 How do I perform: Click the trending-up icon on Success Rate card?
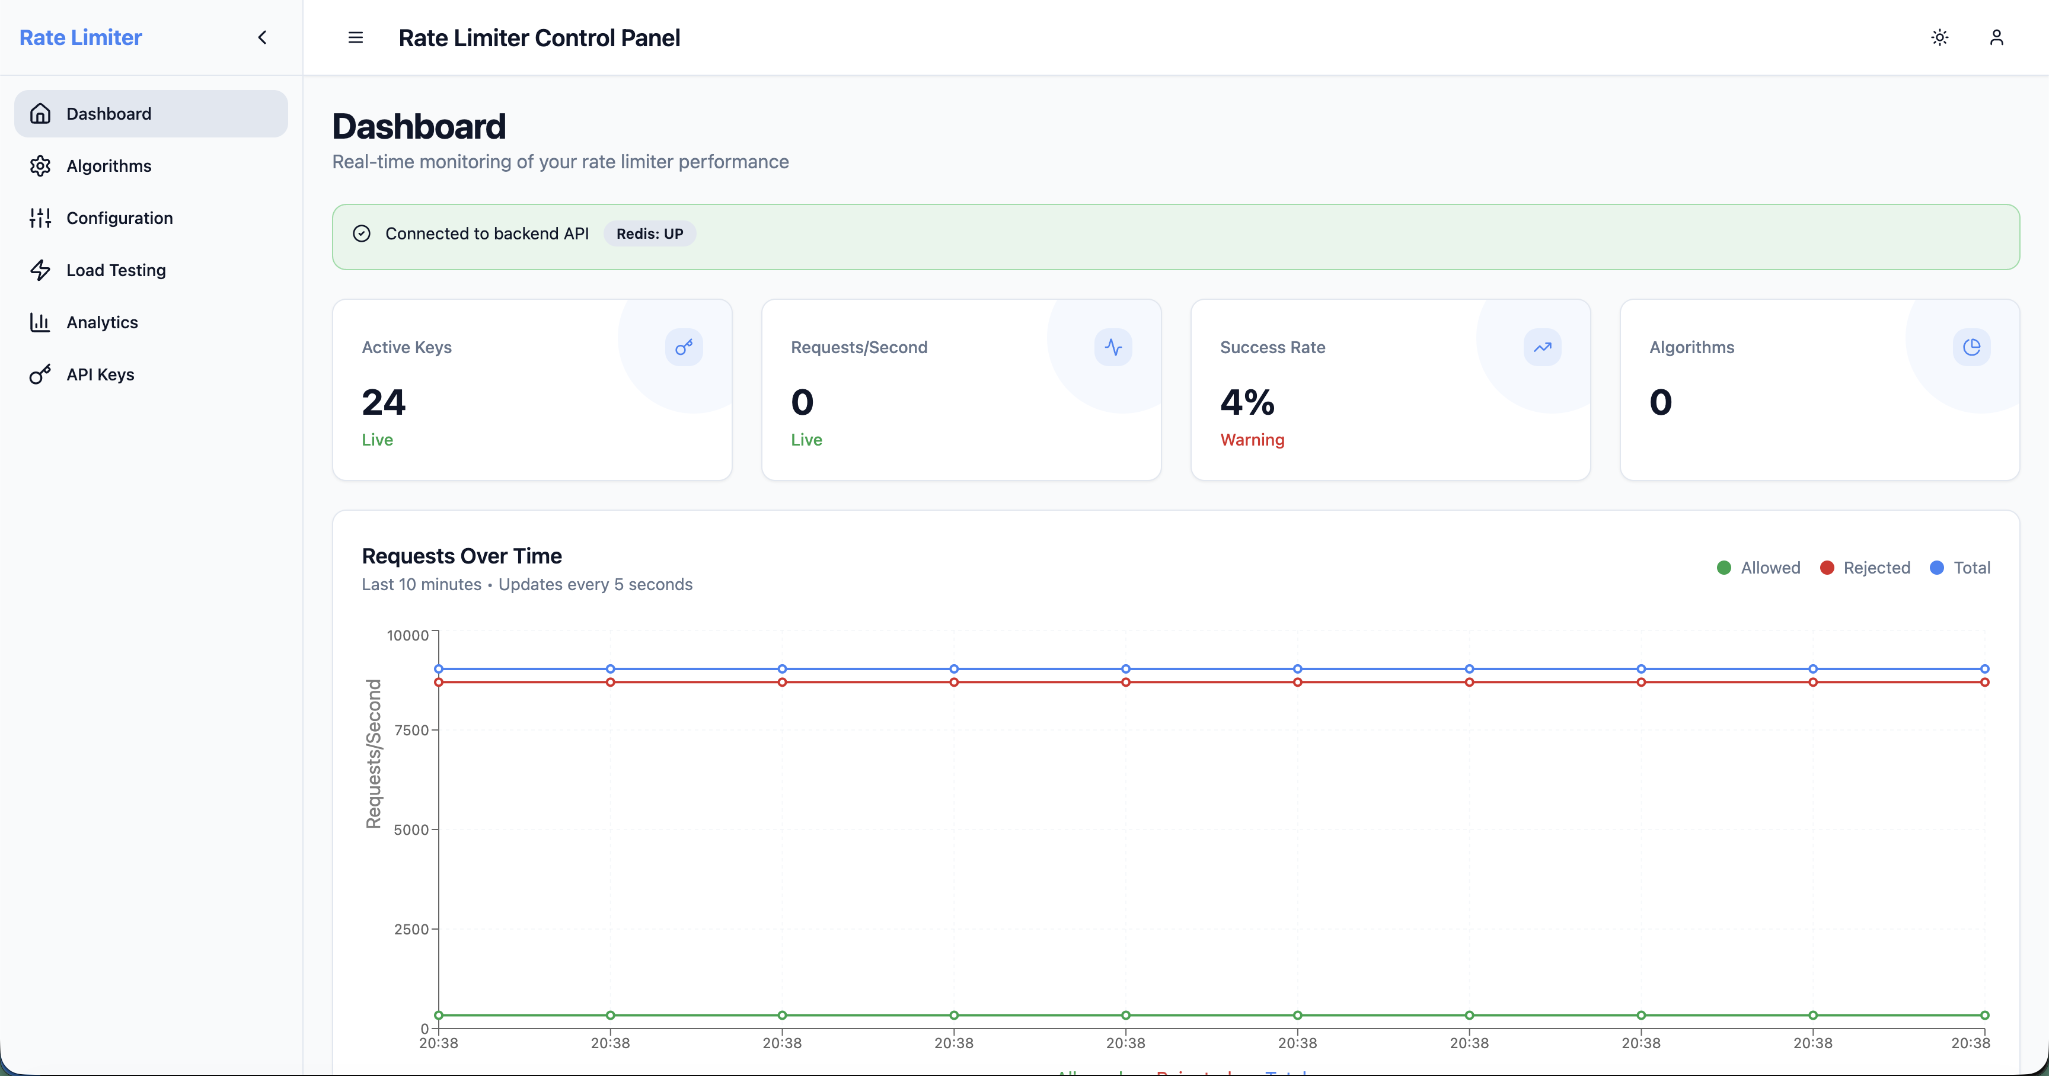(x=1542, y=347)
